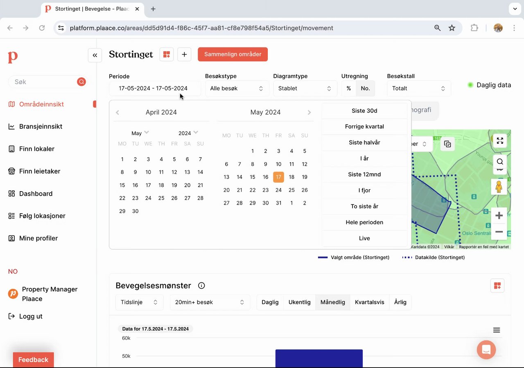The height and width of the screenshot is (368, 524).
Task: Click the orange search icon in sidebar
Action: coord(81,82)
